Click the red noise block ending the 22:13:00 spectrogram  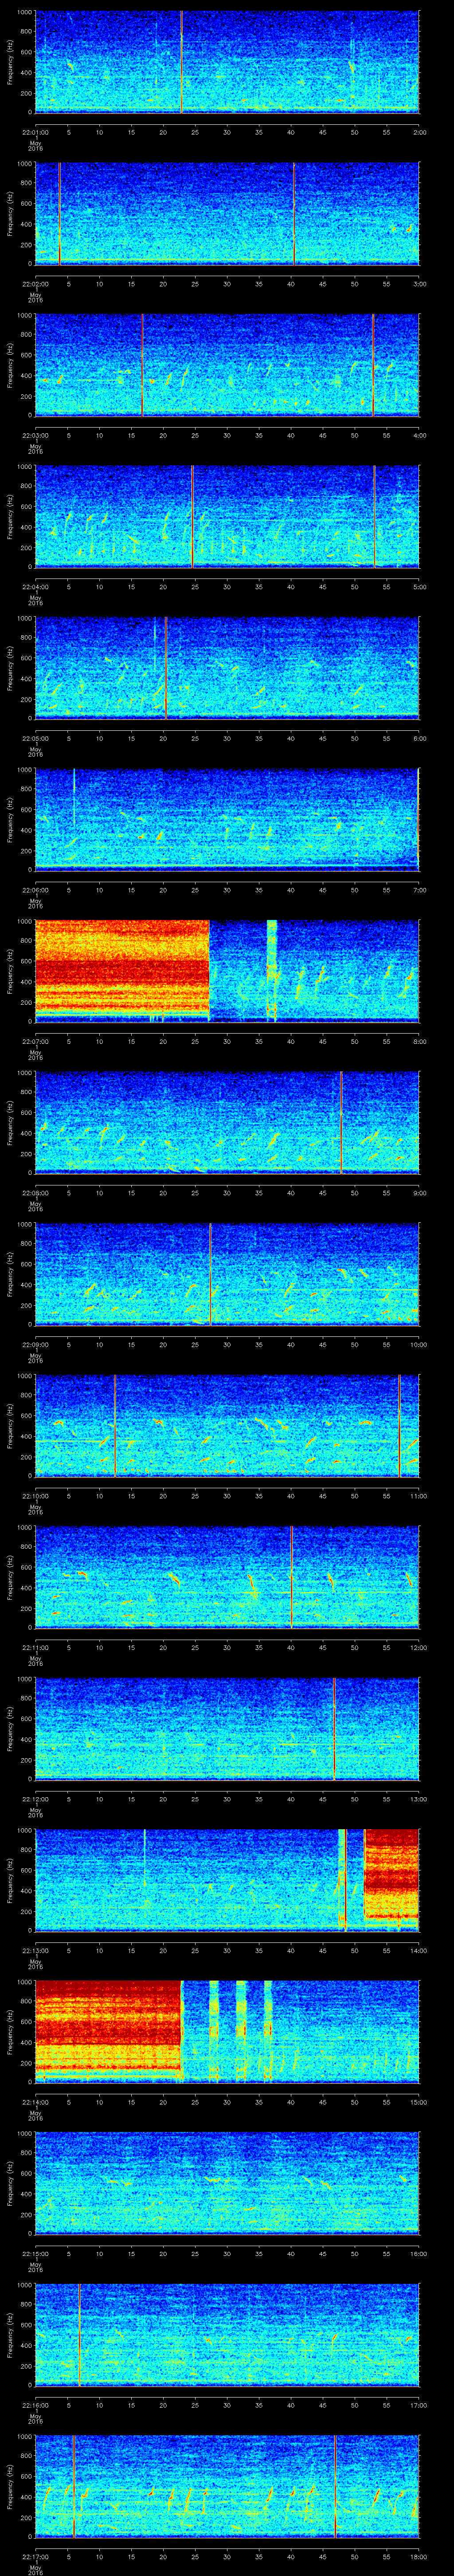pos(391,1875)
